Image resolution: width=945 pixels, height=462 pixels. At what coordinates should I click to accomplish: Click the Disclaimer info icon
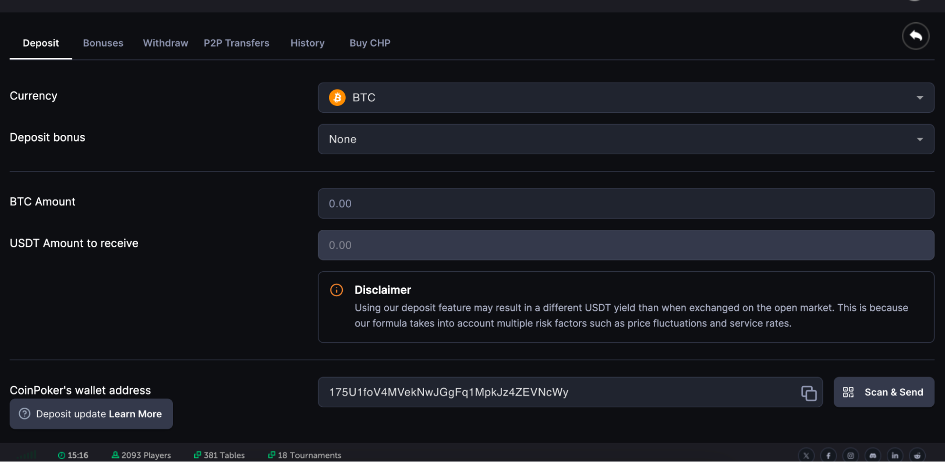click(336, 290)
